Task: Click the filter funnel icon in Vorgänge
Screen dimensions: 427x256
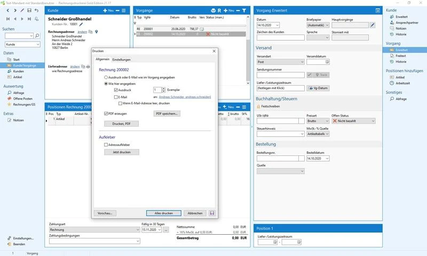Action: (244, 11)
